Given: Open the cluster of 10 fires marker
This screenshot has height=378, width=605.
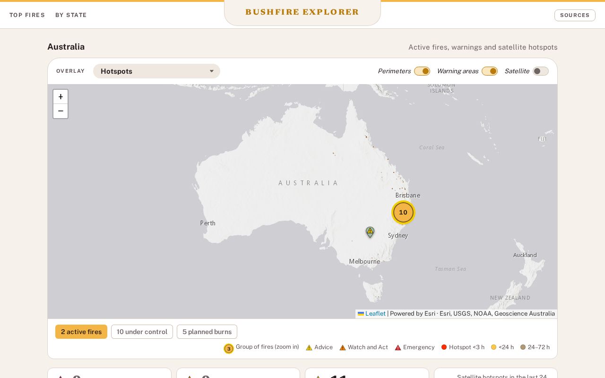Looking at the screenshot, I should tap(403, 212).
